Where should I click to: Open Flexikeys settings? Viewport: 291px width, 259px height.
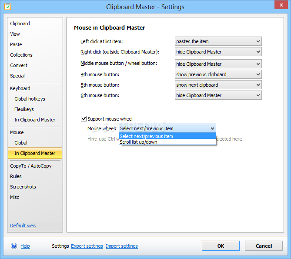coord(24,109)
